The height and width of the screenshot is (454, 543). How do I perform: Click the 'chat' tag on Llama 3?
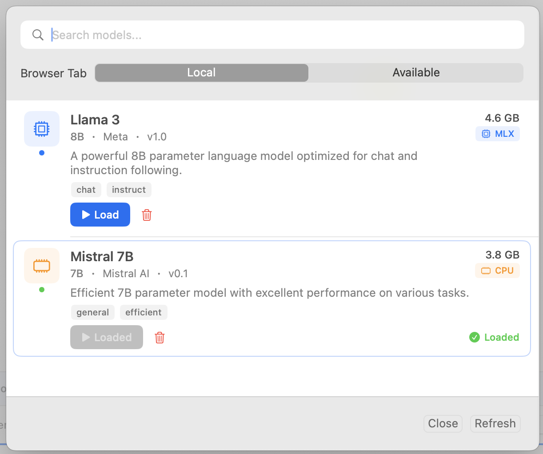tap(86, 190)
